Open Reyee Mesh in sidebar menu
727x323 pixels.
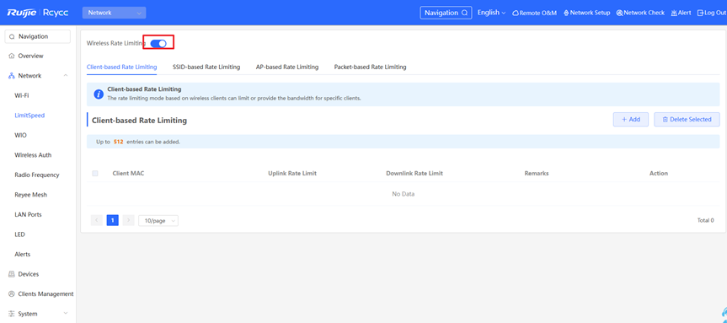coord(30,195)
